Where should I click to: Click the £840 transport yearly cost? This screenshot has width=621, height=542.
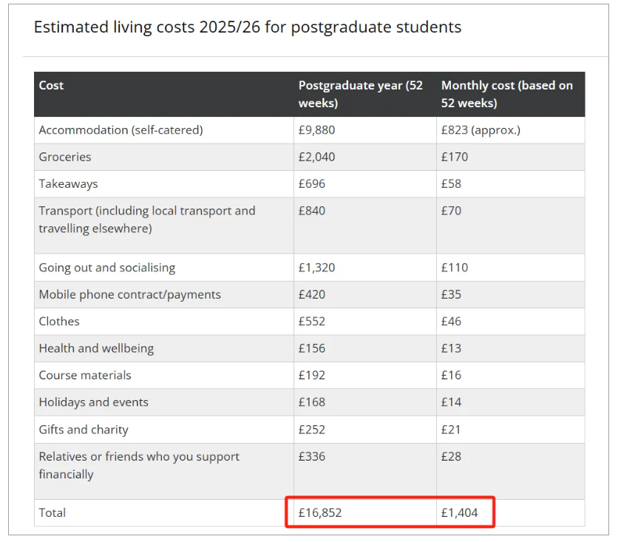pyautogui.click(x=312, y=211)
